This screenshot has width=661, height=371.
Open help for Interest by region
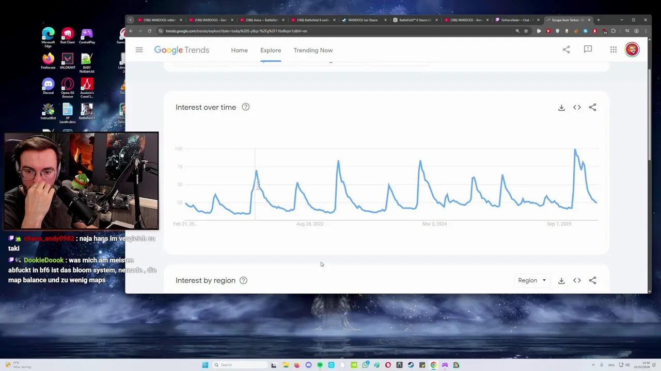[x=243, y=280]
